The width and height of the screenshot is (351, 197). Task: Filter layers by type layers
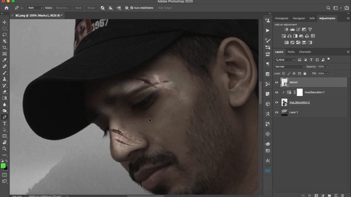click(311, 60)
